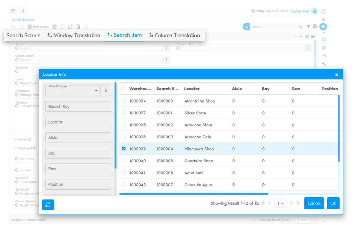Image resolution: width=355 pixels, height=246 pixels.
Task: Check the row for Alcantrilha Shop
Action: coord(124,101)
